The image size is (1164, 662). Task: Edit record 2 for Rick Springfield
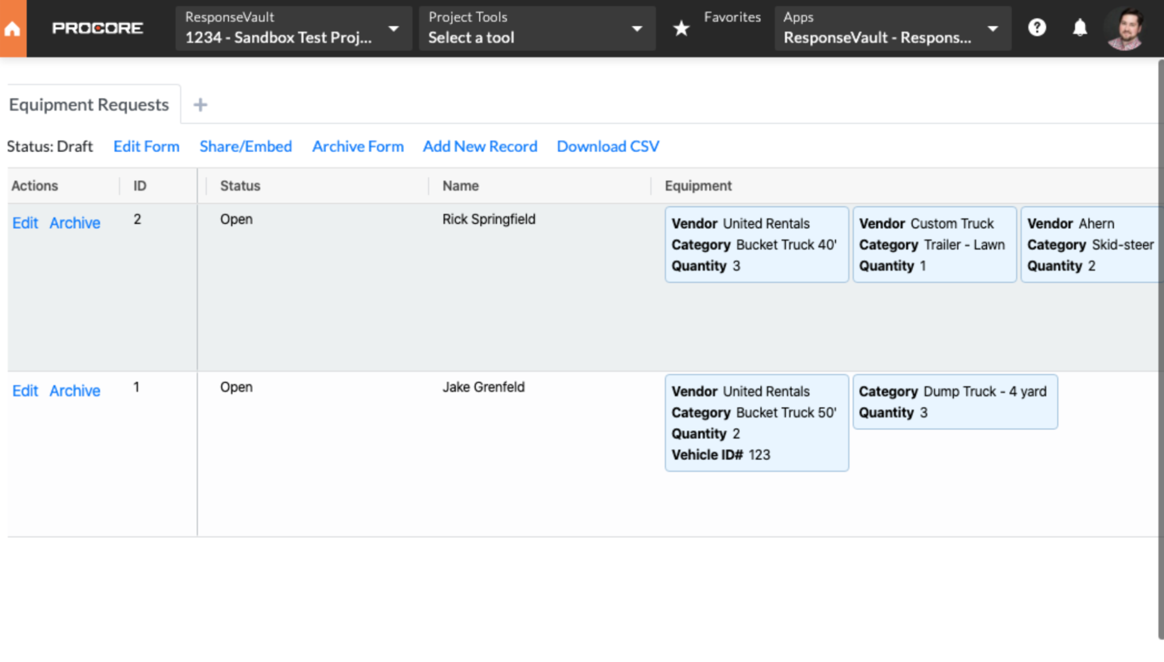(25, 223)
